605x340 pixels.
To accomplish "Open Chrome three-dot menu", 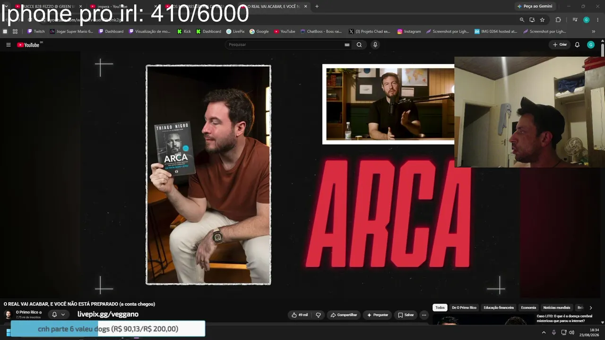I will [598, 20].
